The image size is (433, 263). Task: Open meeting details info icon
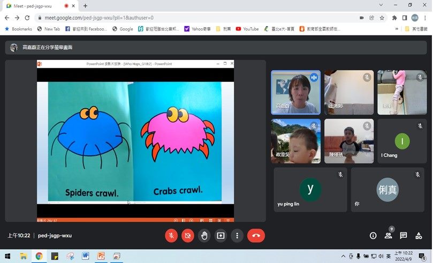click(x=373, y=236)
